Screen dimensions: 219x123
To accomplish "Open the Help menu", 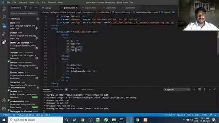I will (x=60, y=2).
